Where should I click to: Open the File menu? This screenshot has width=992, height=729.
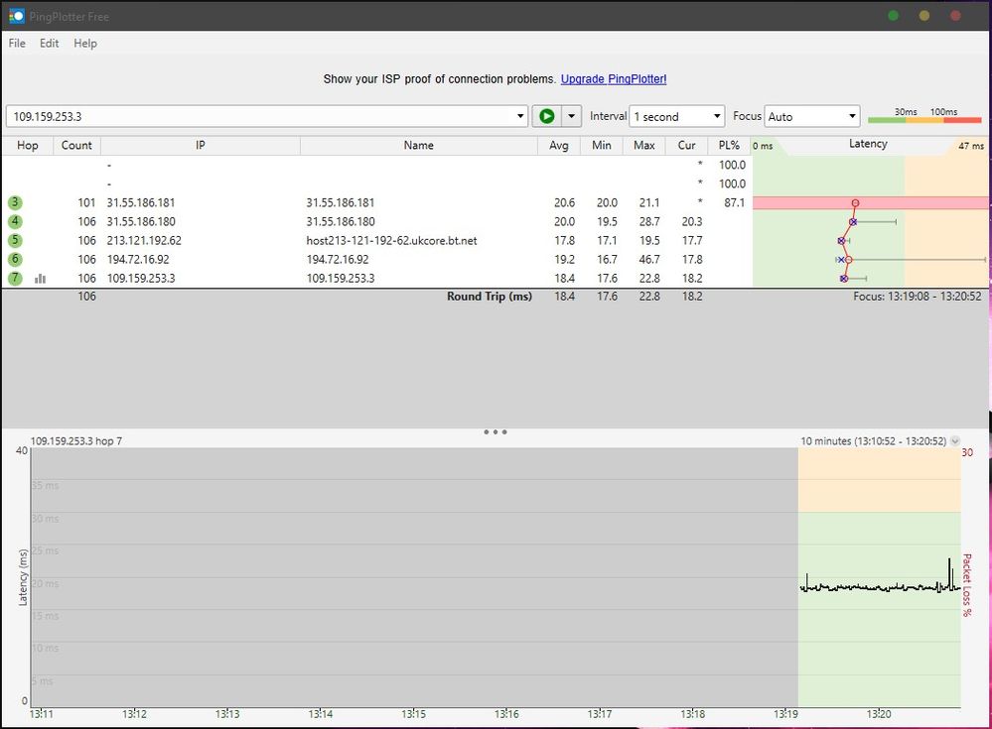[x=17, y=44]
